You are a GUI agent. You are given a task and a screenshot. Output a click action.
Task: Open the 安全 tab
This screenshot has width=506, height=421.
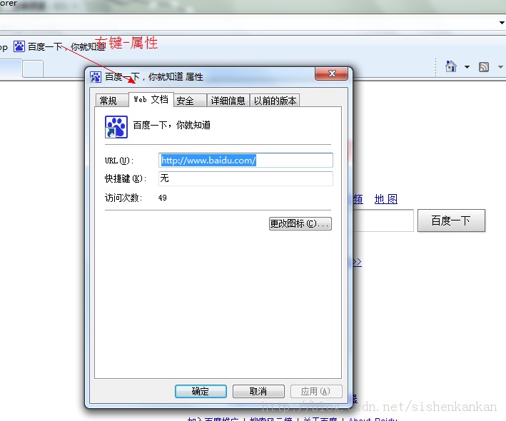point(190,101)
